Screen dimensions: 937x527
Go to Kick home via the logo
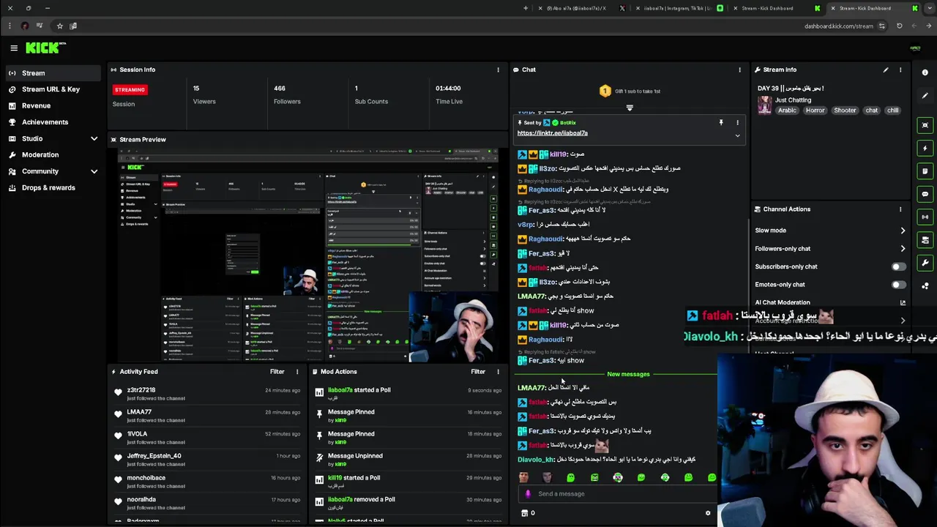tap(44, 48)
